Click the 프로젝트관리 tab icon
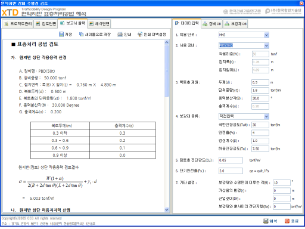305x229 pixels. tap(7, 24)
